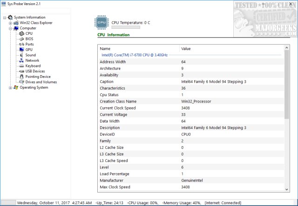Expand the Operating System node
Screen dimensions: 298x206
coord(10,87)
